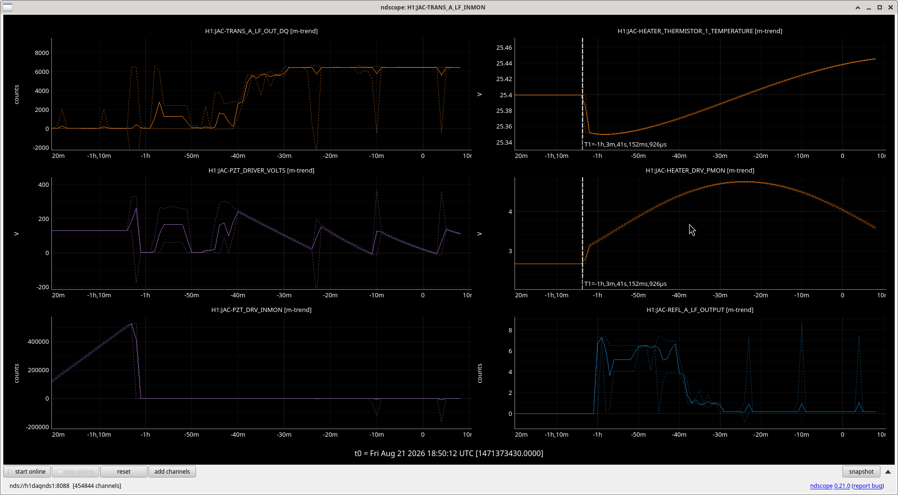Click the H1:JAC-PZT_DRIVER_VOLTS plot title

click(x=262, y=171)
